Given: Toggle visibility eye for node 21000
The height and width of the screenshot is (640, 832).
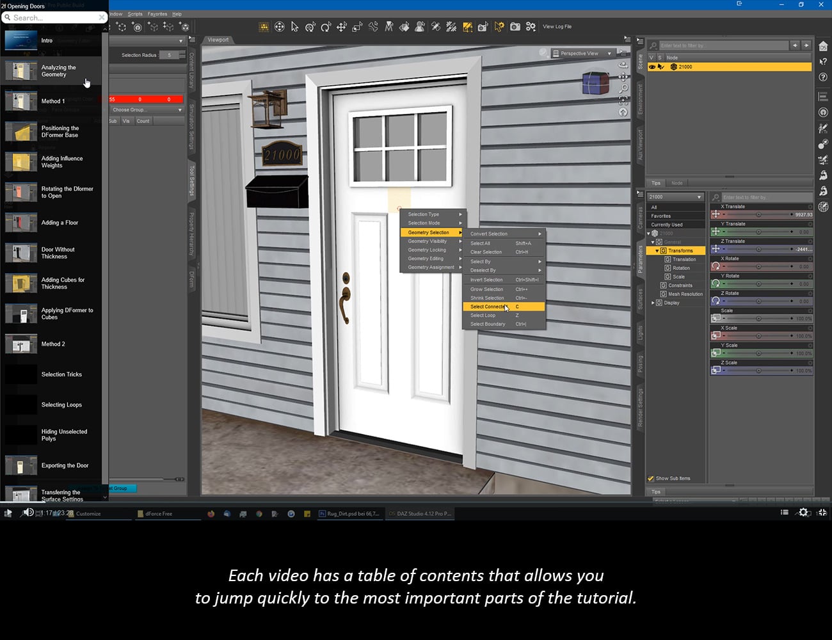Looking at the screenshot, I should coord(652,67).
